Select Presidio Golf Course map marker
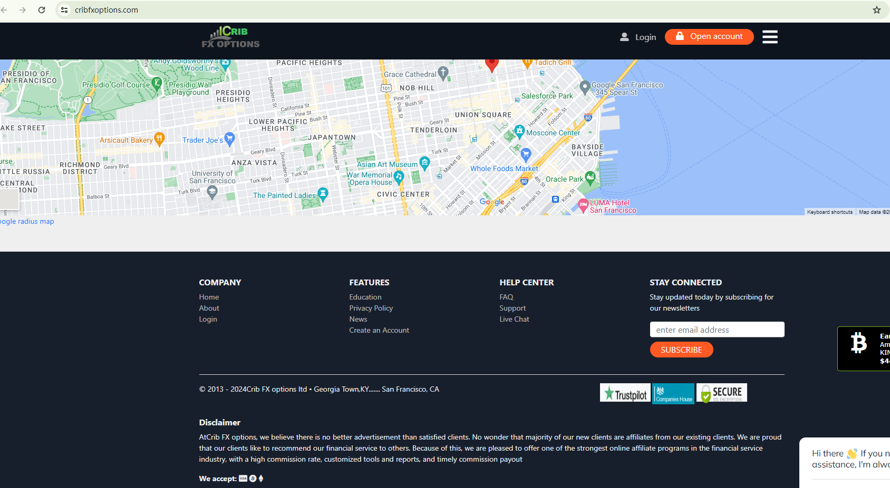Image resolution: width=890 pixels, height=488 pixels. [157, 83]
